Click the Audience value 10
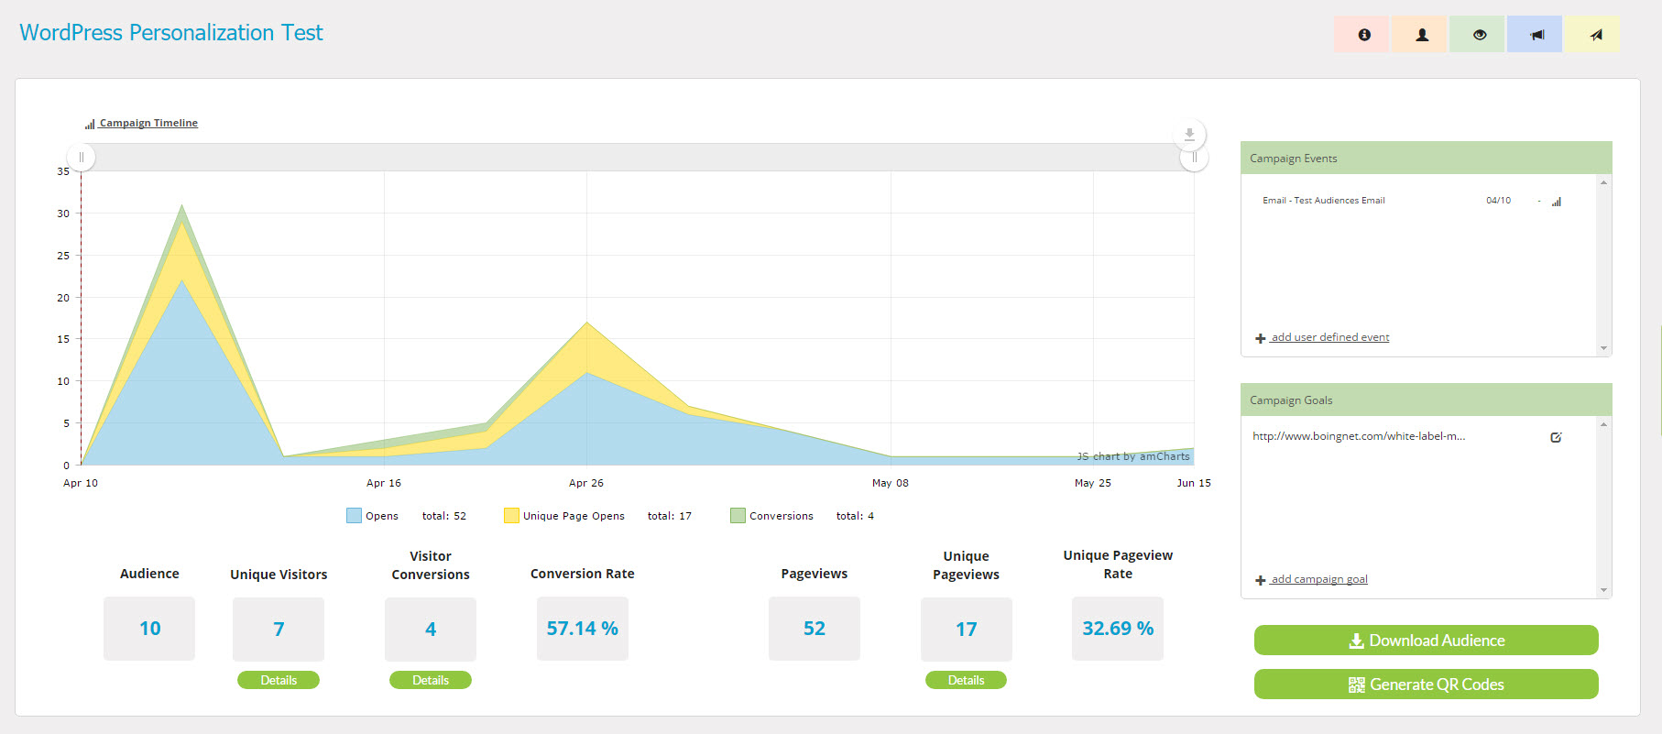The height and width of the screenshot is (734, 1662). pyautogui.click(x=149, y=629)
